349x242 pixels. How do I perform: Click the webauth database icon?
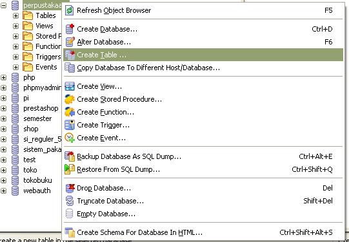click(15, 191)
